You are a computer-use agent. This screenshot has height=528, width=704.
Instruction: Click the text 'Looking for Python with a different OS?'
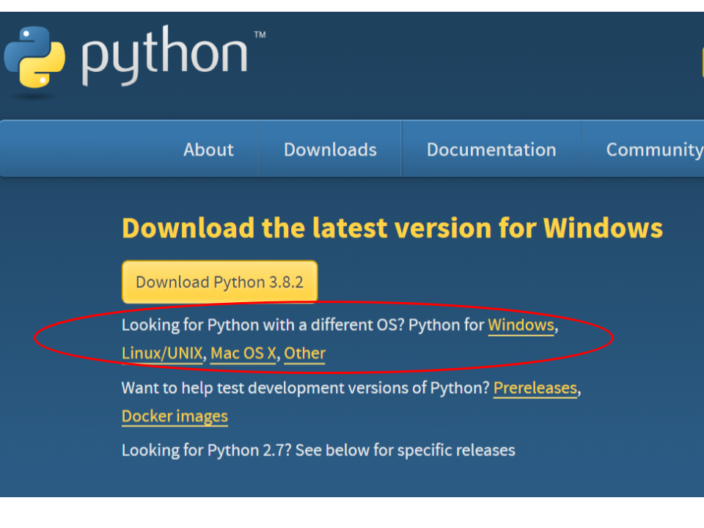263,325
